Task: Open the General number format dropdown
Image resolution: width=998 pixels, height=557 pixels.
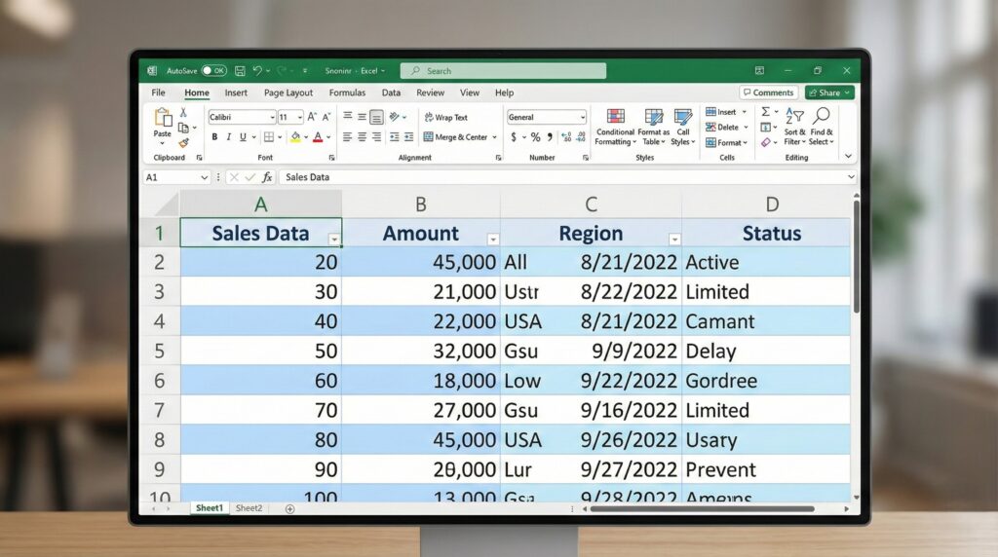Action: tap(582, 117)
